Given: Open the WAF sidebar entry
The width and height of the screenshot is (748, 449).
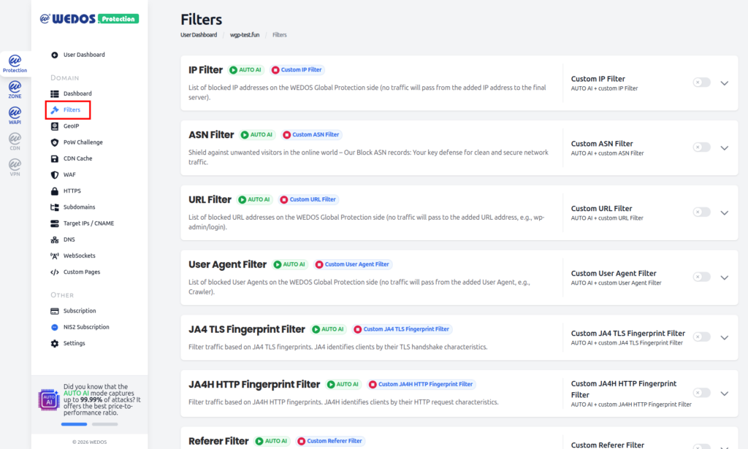Looking at the screenshot, I should (69, 175).
